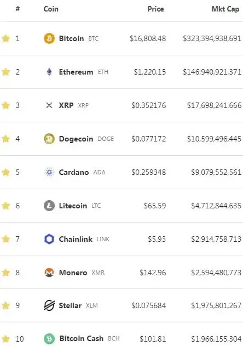Toggle favorite star for Bitcoin
Screen dimensions: 243x346
coord(5,38)
